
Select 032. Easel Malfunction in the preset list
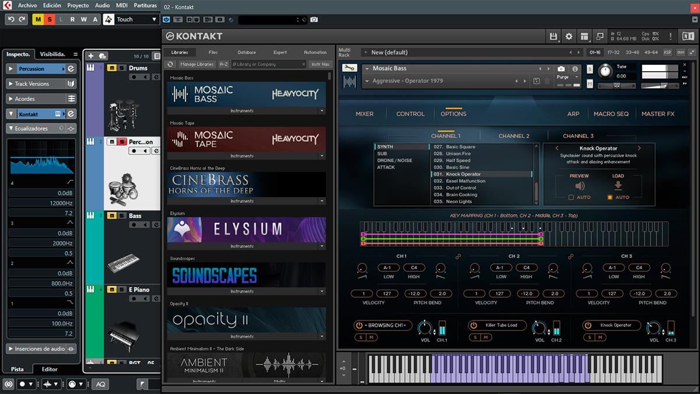click(482, 181)
